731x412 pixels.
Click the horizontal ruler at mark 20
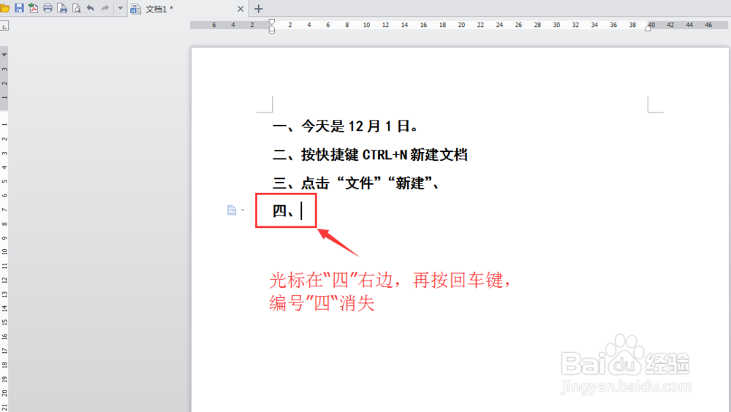click(x=461, y=25)
